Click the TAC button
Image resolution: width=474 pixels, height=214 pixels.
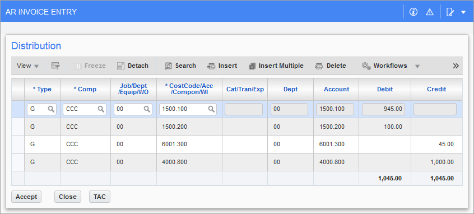tap(100, 197)
